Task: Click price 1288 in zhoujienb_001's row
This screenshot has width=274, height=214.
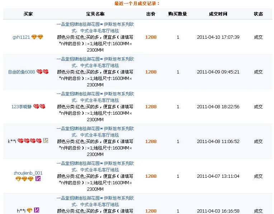Action: [x=151, y=176]
